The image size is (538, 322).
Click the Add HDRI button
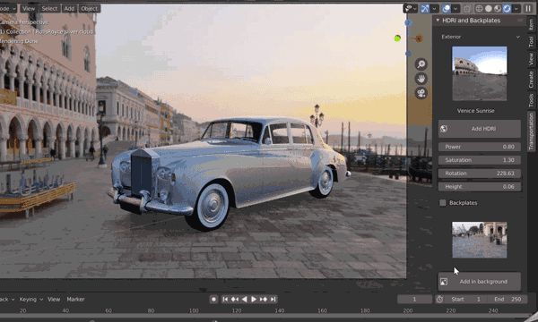(480, 129)
